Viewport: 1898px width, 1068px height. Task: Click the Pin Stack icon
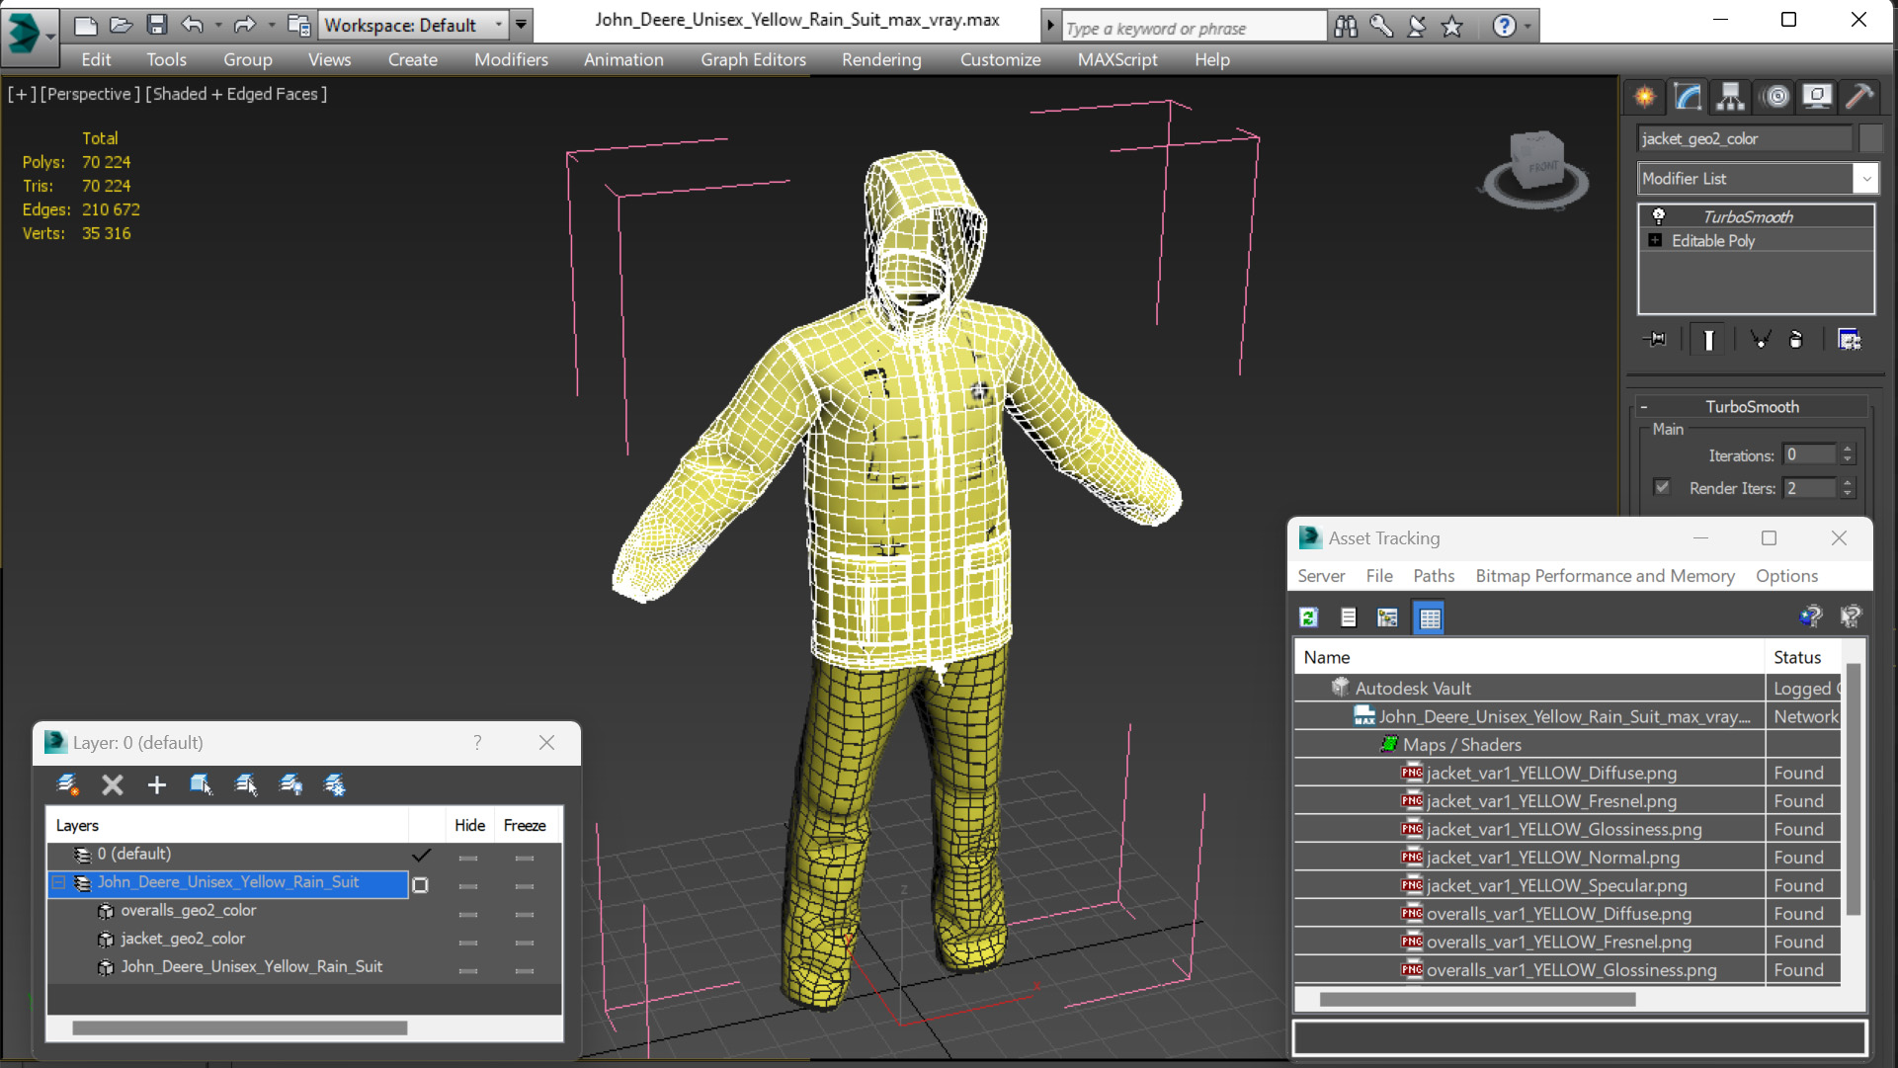tap(1655, 339)
